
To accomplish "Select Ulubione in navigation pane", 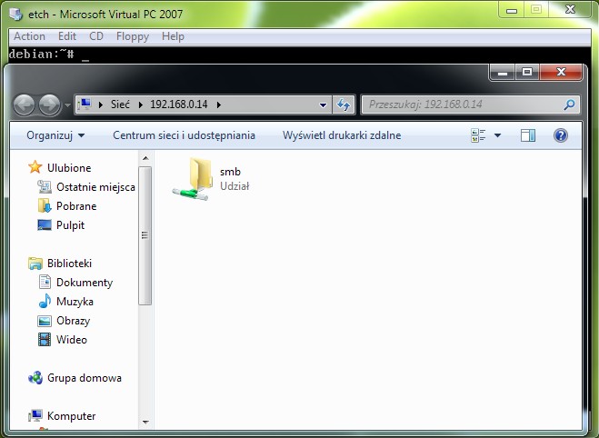I will click(x=69, y=168).
